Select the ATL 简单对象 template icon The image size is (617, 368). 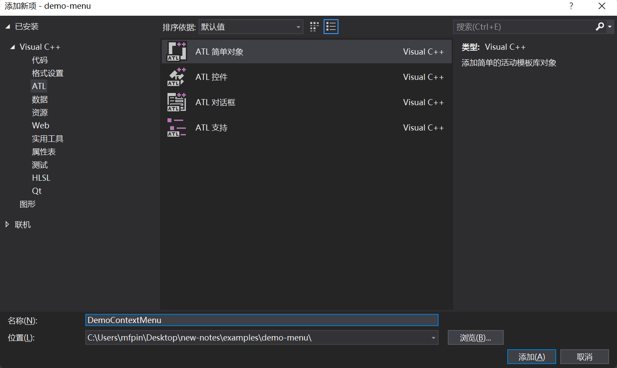[x=177, y=52]
